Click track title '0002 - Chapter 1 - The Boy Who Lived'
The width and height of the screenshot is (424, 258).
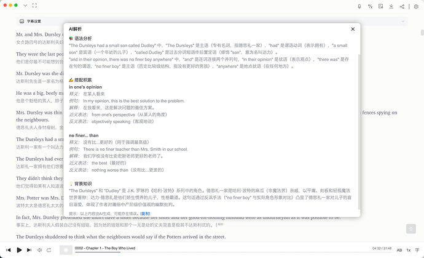[x=105, y=248]
